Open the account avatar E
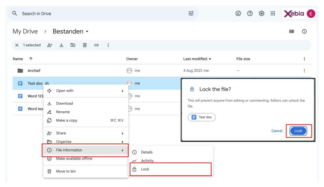The image size is (324, 187). tap(311, 14)
